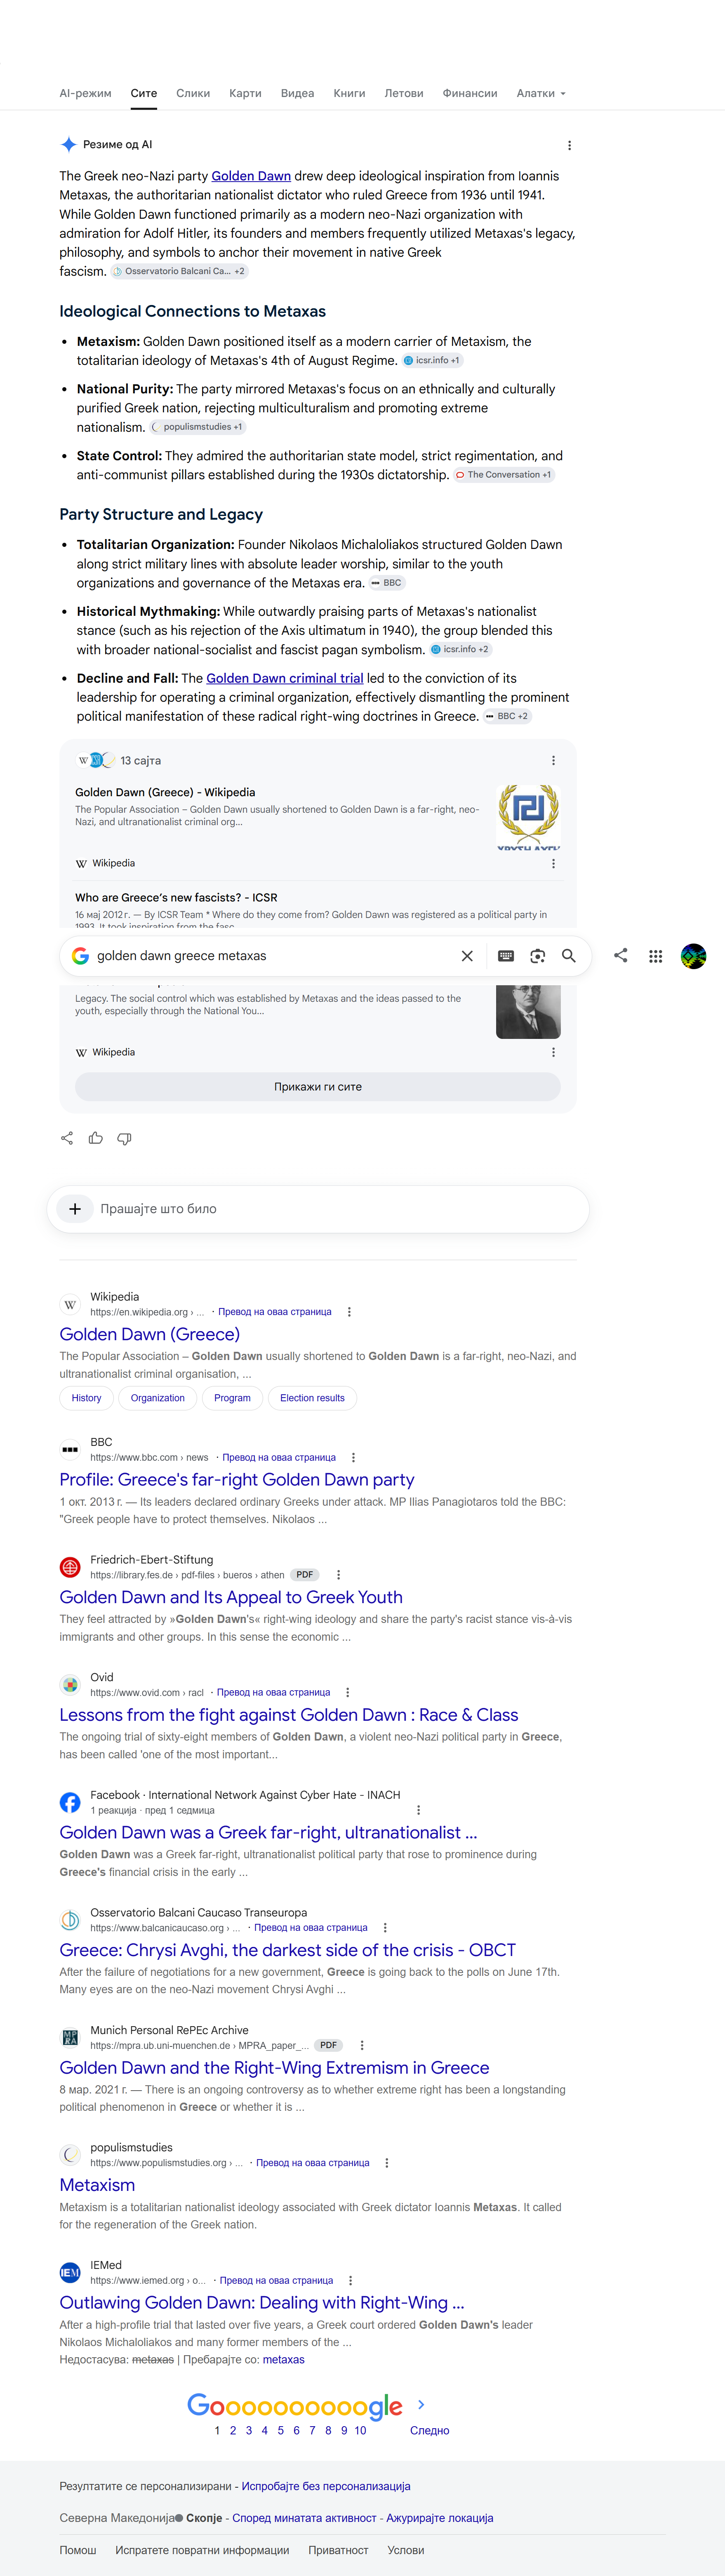Go to results page 2

(233, 2430)
